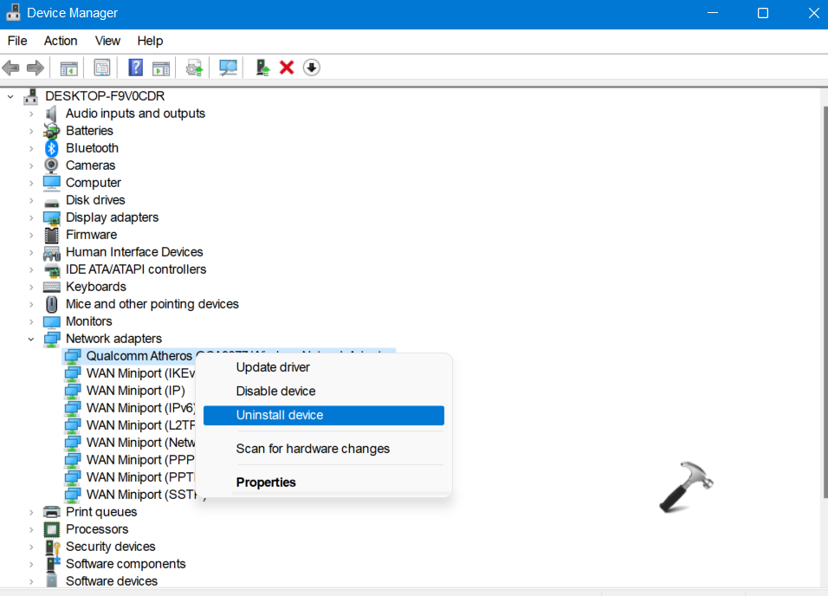
Task: Select Update driver in the context menu
Action: [273, 367]
